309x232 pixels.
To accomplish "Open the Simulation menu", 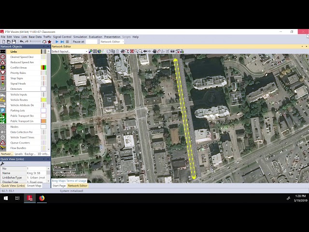I will pos(80,37).
